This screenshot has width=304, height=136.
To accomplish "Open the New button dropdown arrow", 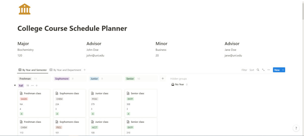I will tap(283, 70).
